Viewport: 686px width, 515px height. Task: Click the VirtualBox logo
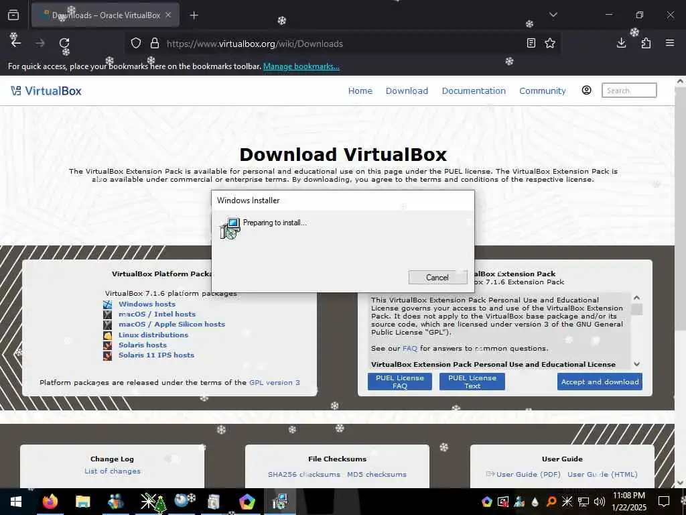coord(46,91)
